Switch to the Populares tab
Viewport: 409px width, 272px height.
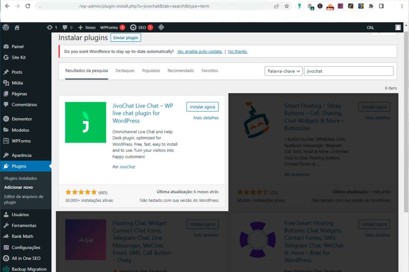pyautogui.click(x=151, y=70)
